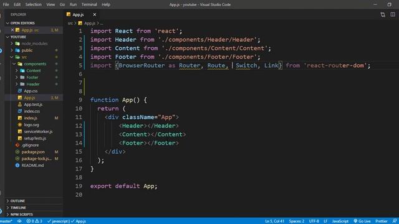
Task: Click the git icon beside .gitignore
Action: tap(17, 145)
